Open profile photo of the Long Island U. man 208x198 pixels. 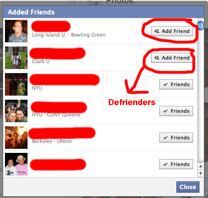[x=16, y=31]
